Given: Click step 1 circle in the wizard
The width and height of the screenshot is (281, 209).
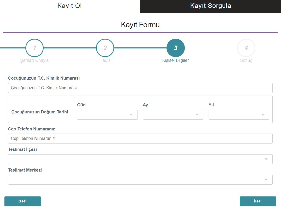Looking at the screenshot, I should [x=35, y=48].
